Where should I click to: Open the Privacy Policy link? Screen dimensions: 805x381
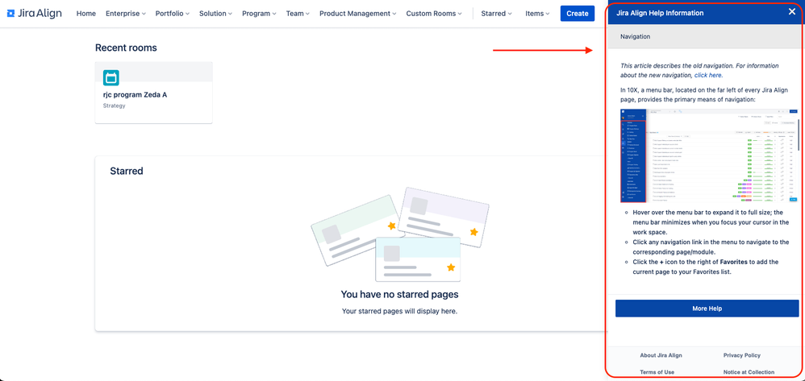pyautogui.click(x=742, y=355)
